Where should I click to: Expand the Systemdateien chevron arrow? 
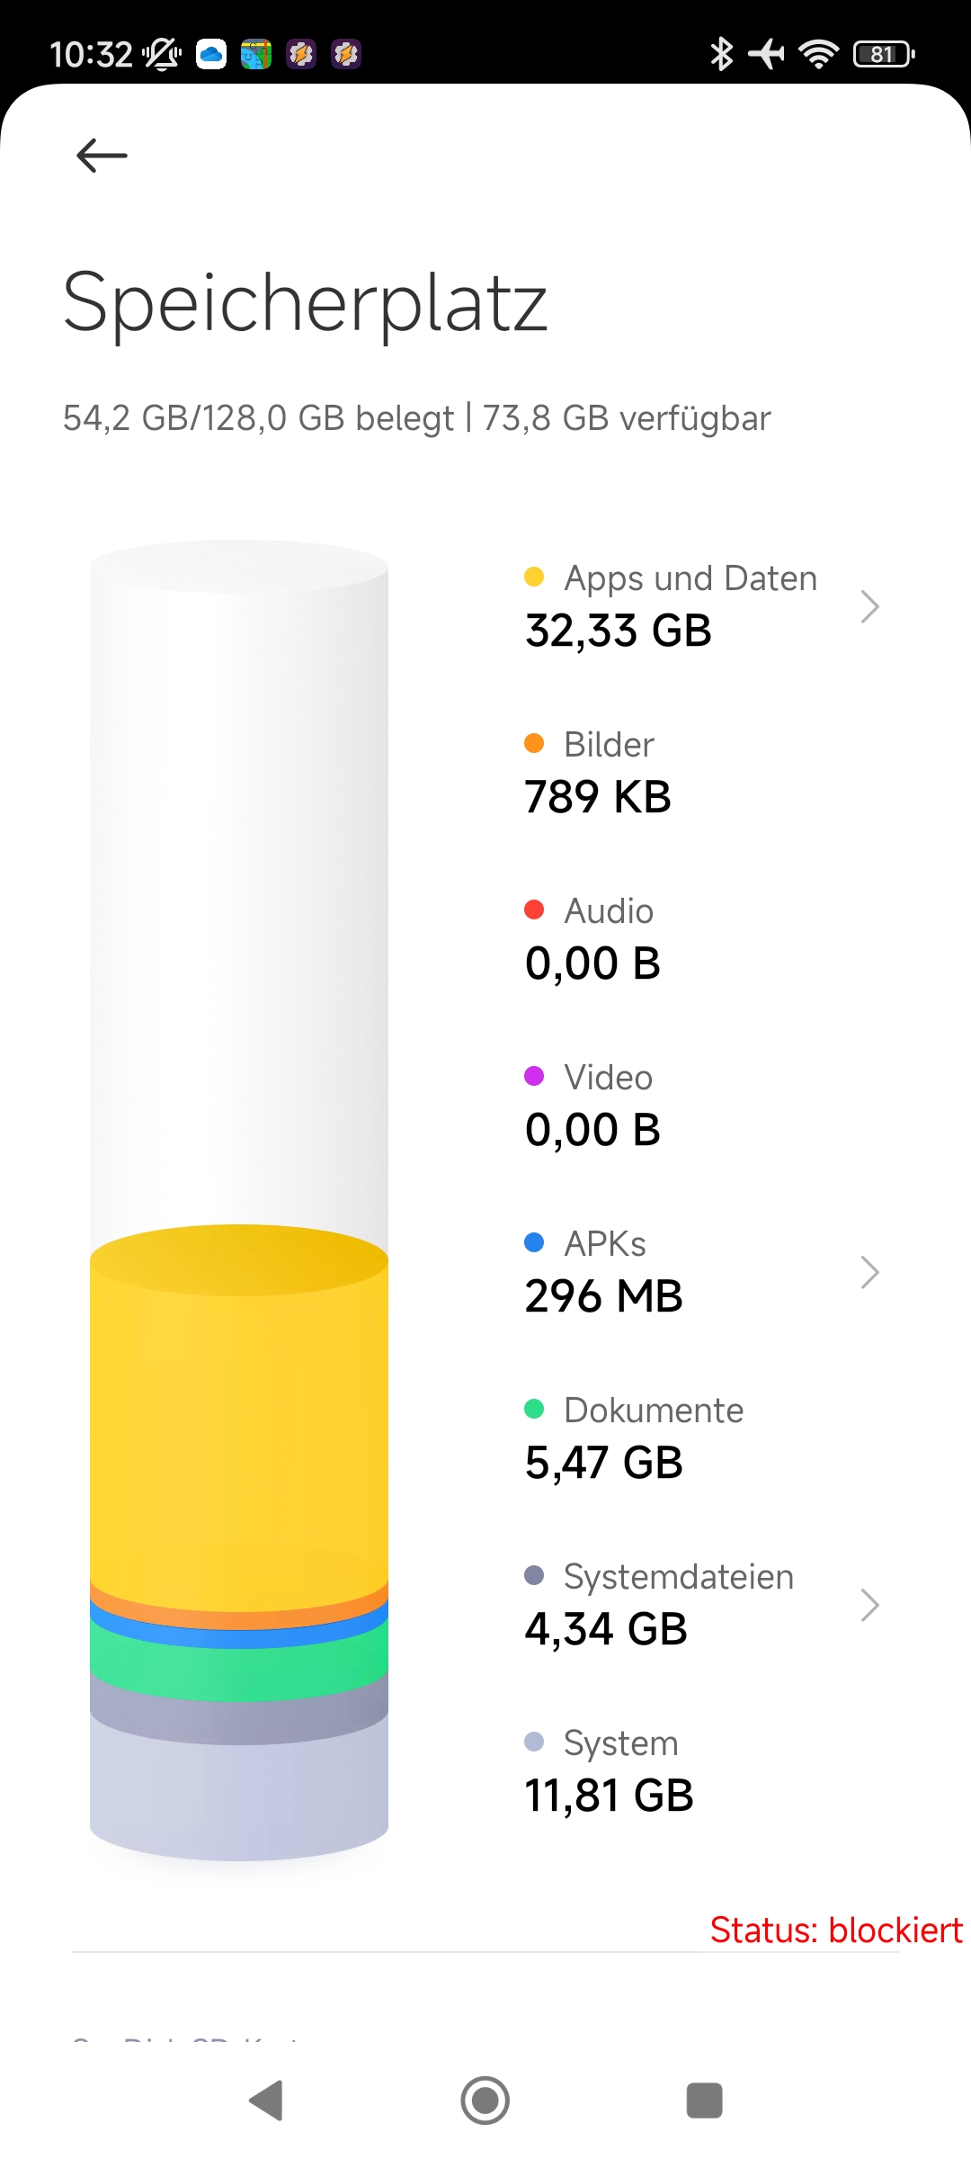pos(869,1605)
